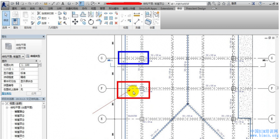Open the 坡屋顶④ view in Project Browser
This screenshot has width=280, height=139.
click(20, 124)
